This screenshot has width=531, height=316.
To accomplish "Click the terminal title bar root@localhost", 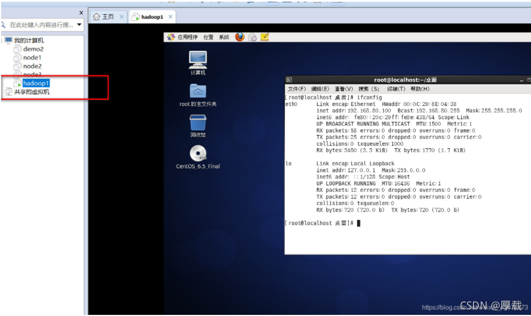I will pyautogui.click(x=405, y=80).
